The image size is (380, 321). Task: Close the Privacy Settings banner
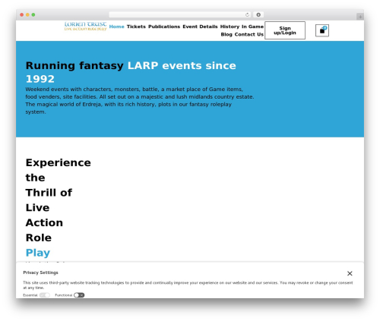pos(350,273)
